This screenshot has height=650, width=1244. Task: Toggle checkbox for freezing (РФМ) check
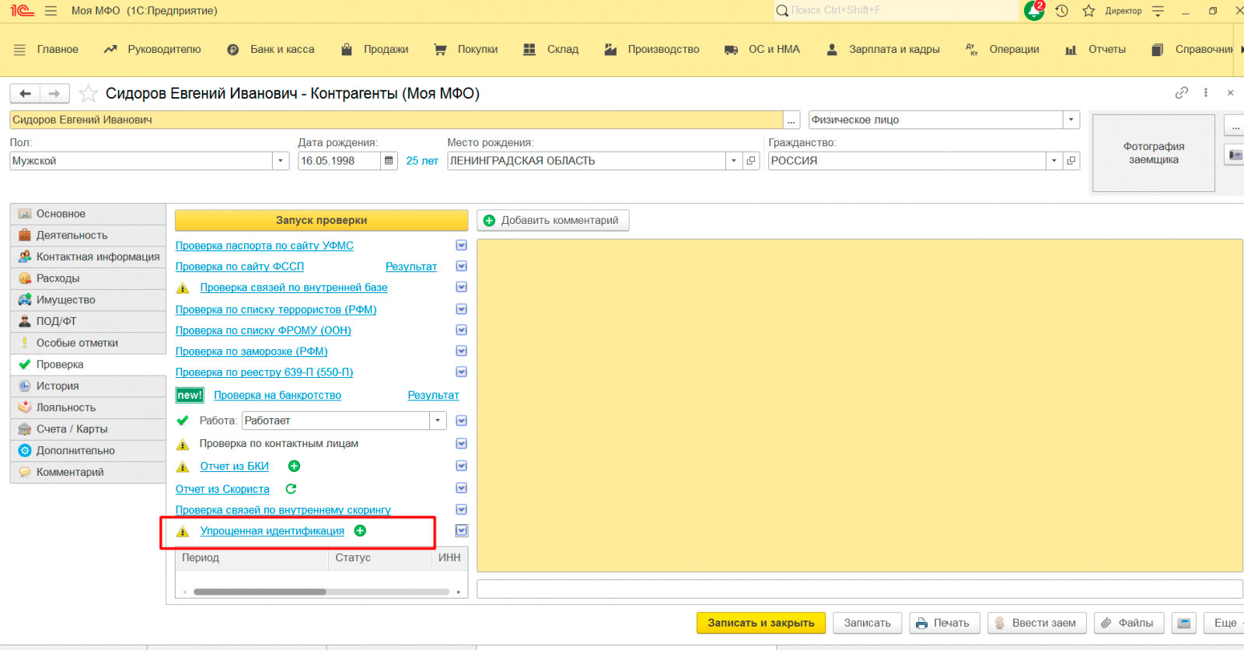point(461,351)
